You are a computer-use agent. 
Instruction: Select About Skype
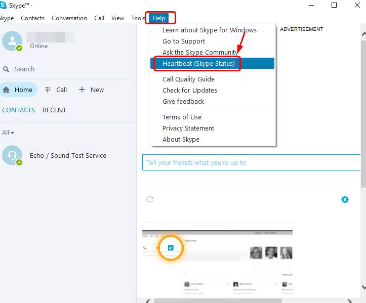click(181, 140)
